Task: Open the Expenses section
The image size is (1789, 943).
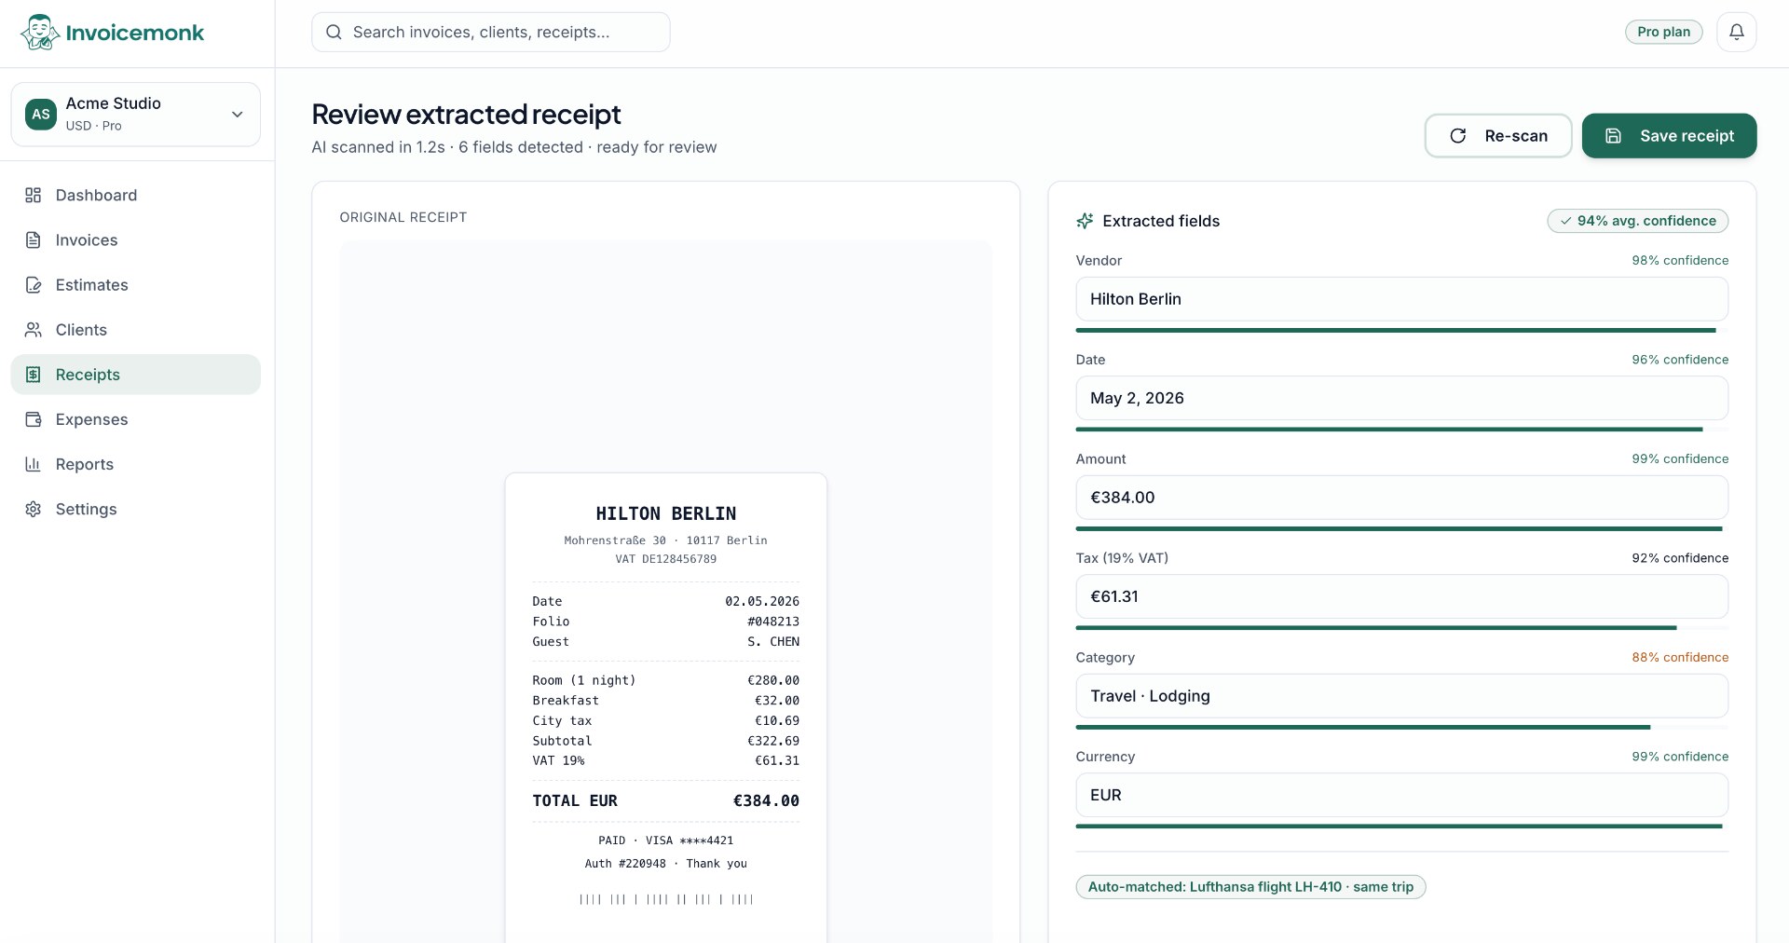Action: pos(136,418)
